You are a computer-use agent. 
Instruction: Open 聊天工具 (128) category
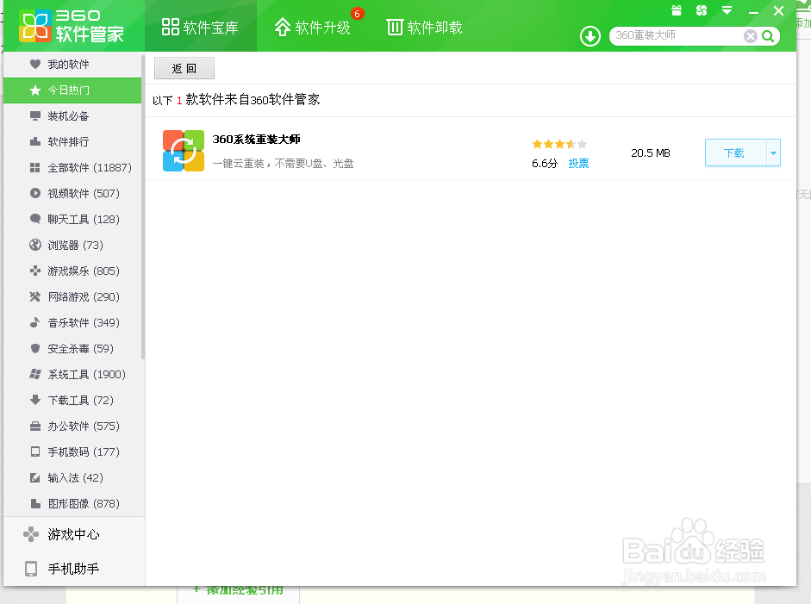72,219
